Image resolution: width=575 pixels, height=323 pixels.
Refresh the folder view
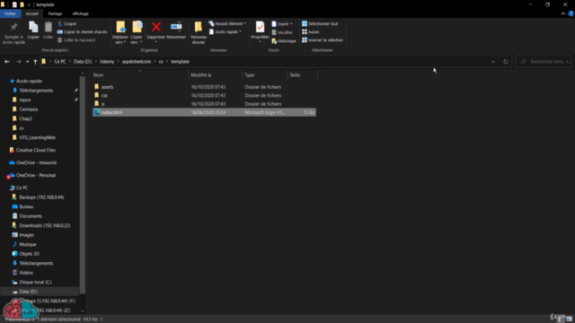[506, 62]
